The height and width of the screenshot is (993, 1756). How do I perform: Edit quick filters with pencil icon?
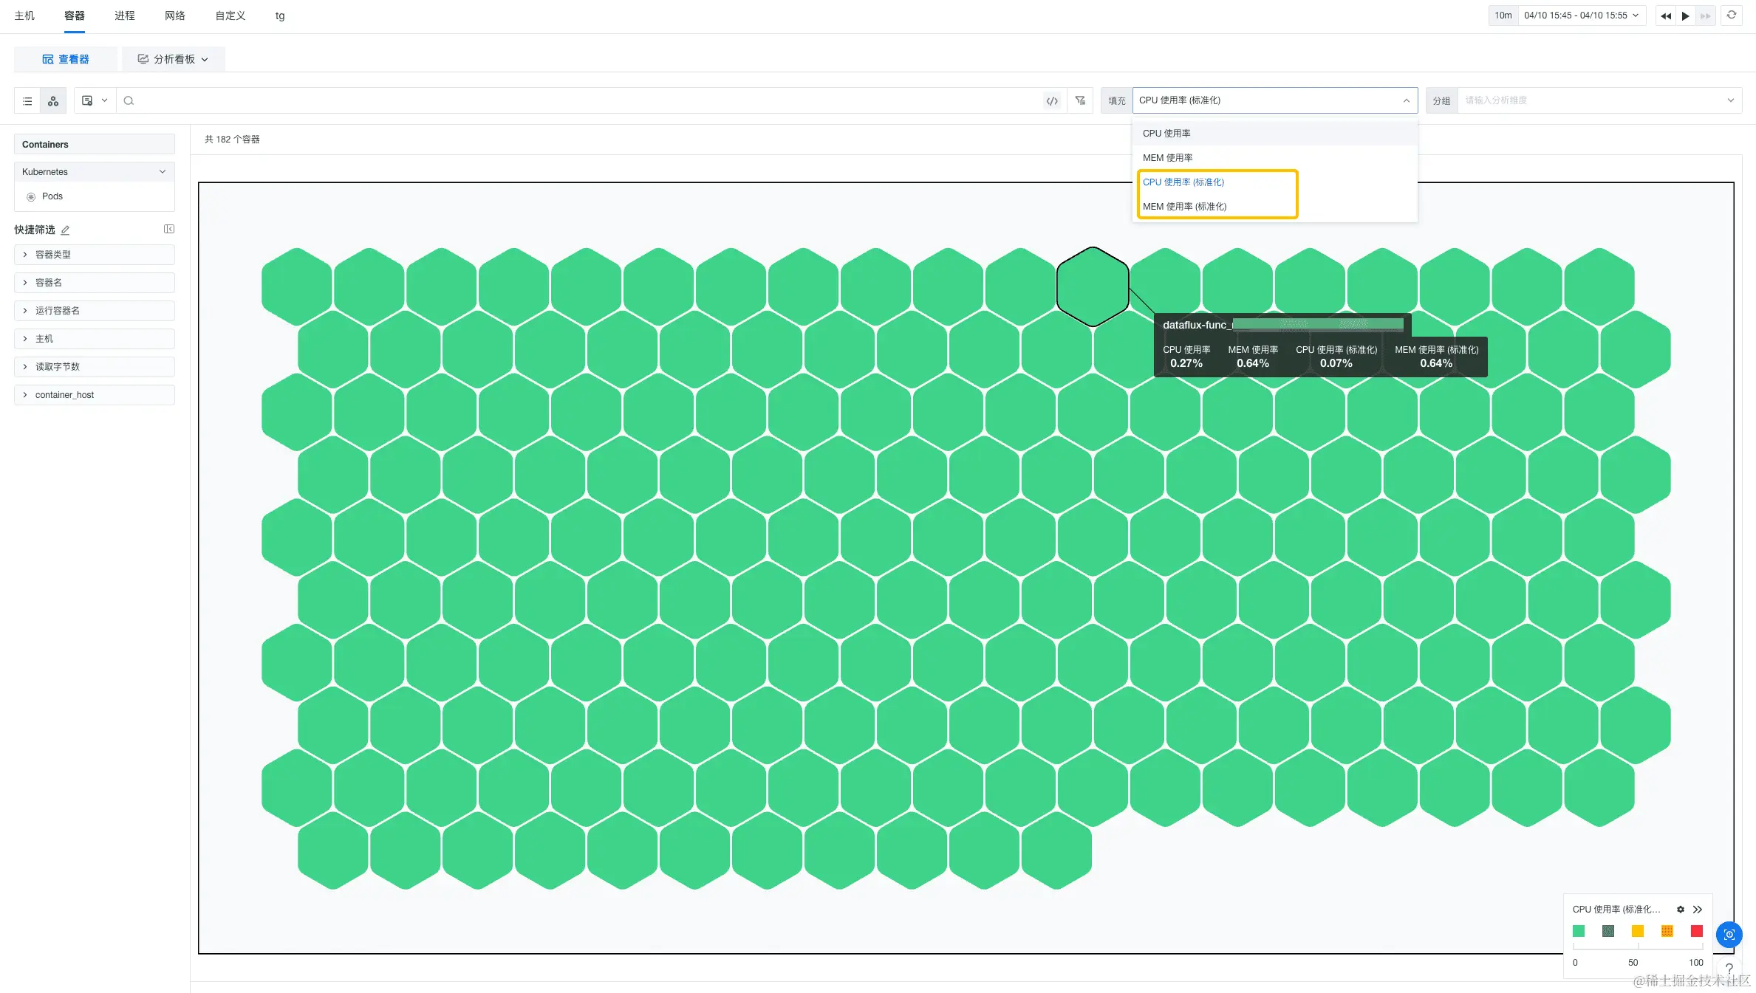coord(65,230)
